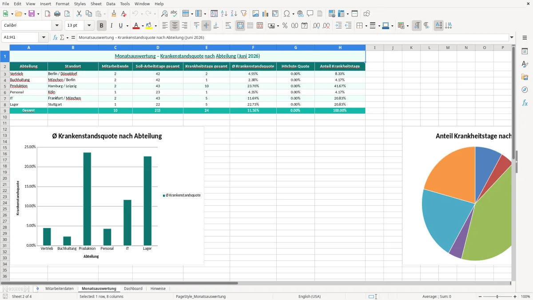The width and height of the screenshot is (533, 300).
Task: Format cells as date
Action: pyautogui.click(x=304, y=26)
